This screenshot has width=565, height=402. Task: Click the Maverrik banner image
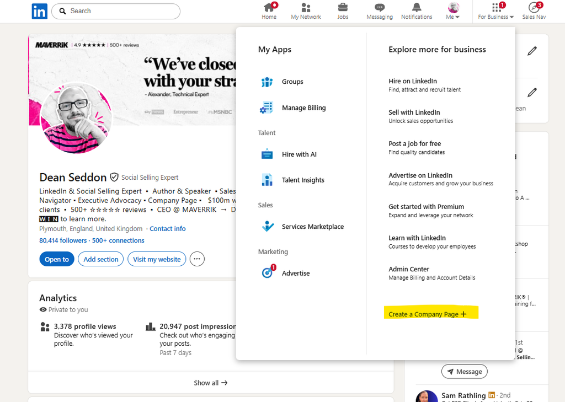[132, 80]
